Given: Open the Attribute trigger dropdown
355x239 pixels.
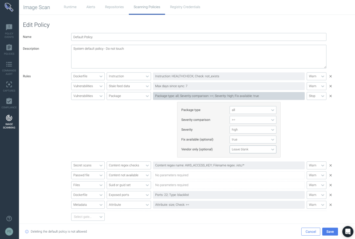Looking at the screenshot, I should coord(129,205).
